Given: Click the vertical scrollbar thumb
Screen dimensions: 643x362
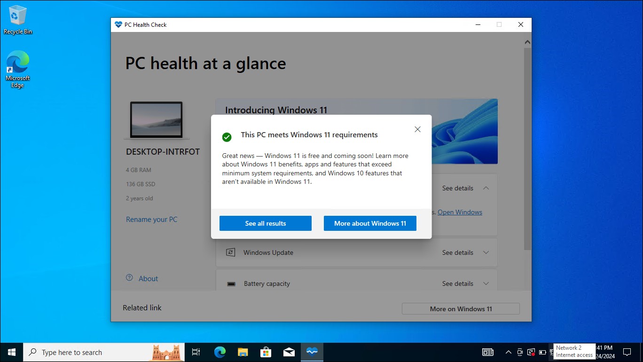Looking at the screenshot, I should 527,148.
